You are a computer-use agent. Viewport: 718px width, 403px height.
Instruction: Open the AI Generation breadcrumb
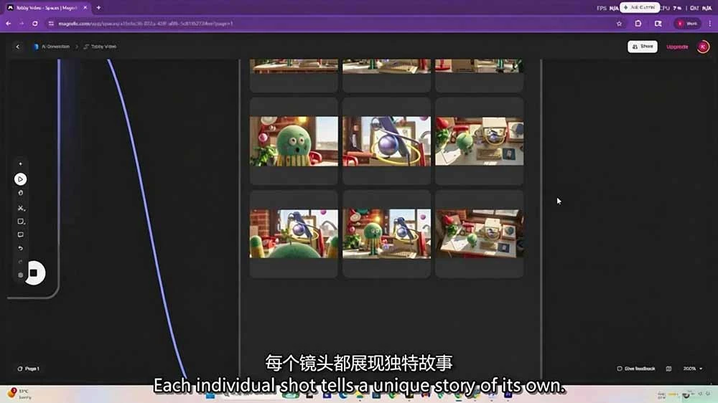coord(52,47)
